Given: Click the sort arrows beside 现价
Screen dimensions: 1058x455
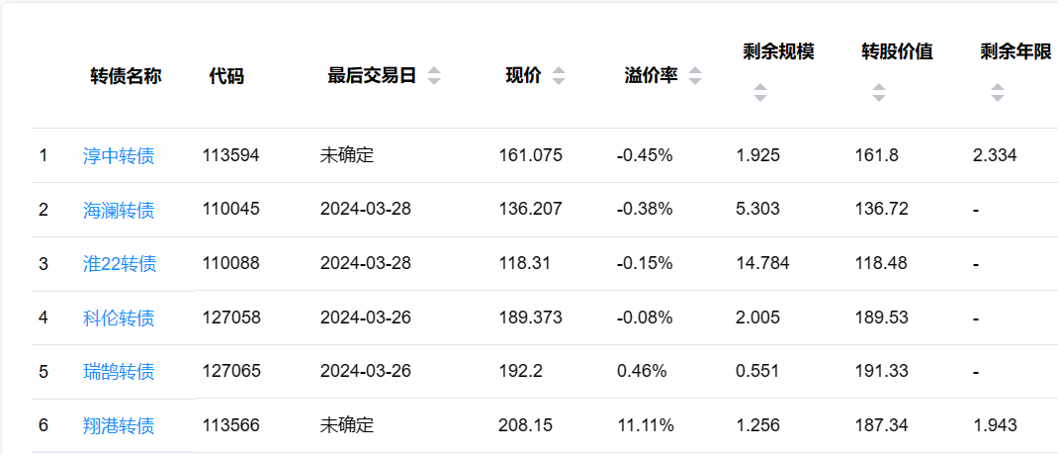Looking at the screenshot, I should [x=559, y=76].
